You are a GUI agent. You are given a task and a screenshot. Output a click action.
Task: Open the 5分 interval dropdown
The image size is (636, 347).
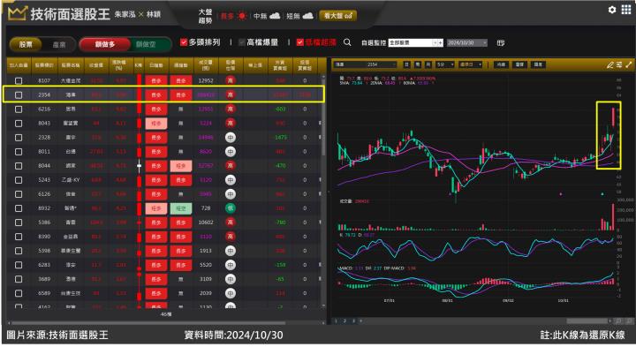[445, 64]
